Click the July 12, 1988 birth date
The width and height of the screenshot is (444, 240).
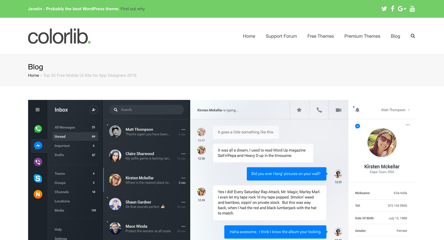pos(398,218)
